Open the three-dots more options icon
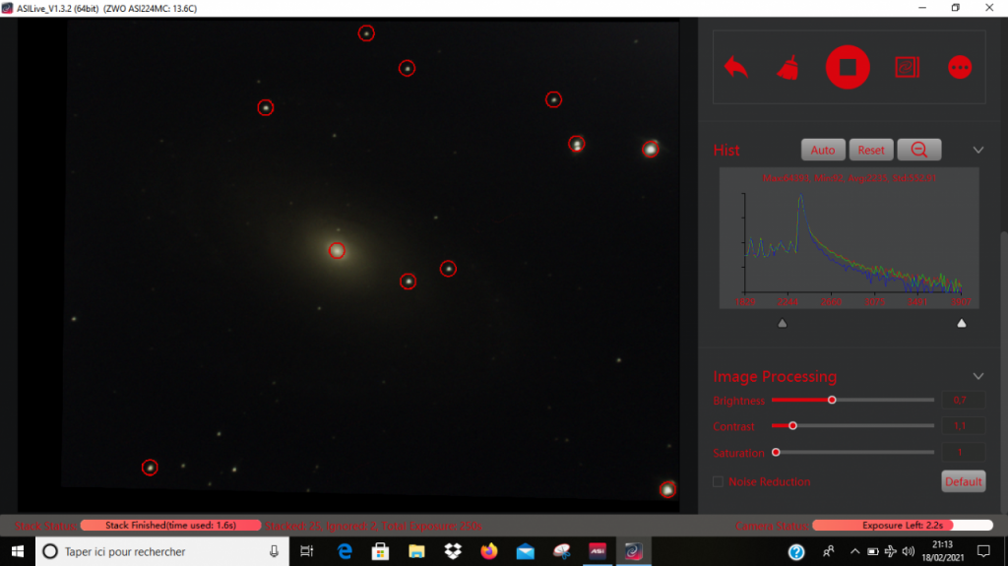Viewport: 1008px width, 566px height. [x=960, y=68]
